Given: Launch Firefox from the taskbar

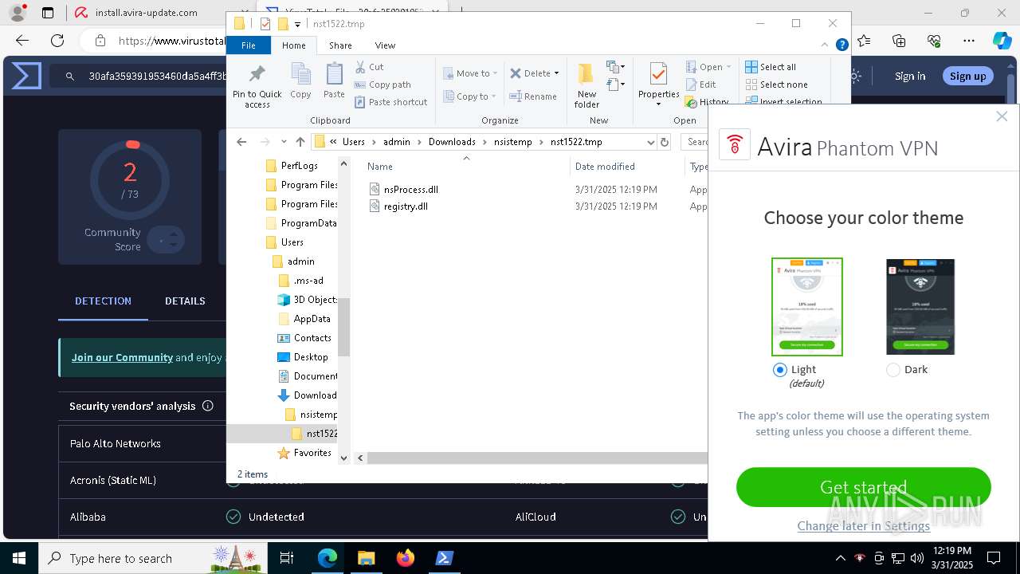Looking at the screenshot, I should tap(405, 558).
